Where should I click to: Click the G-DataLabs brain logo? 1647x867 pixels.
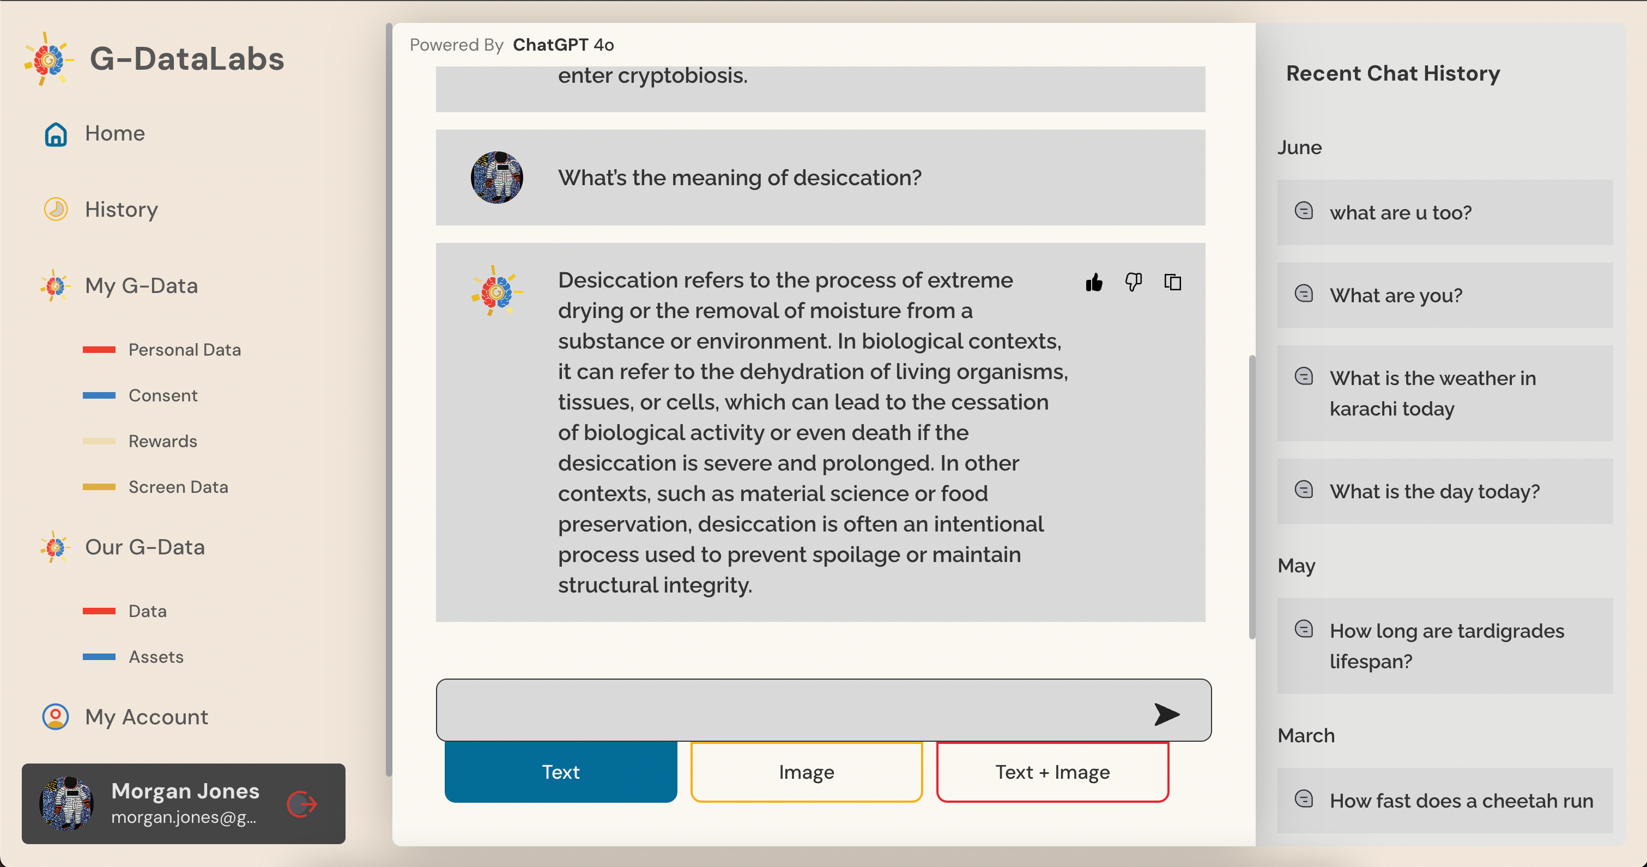49,59
